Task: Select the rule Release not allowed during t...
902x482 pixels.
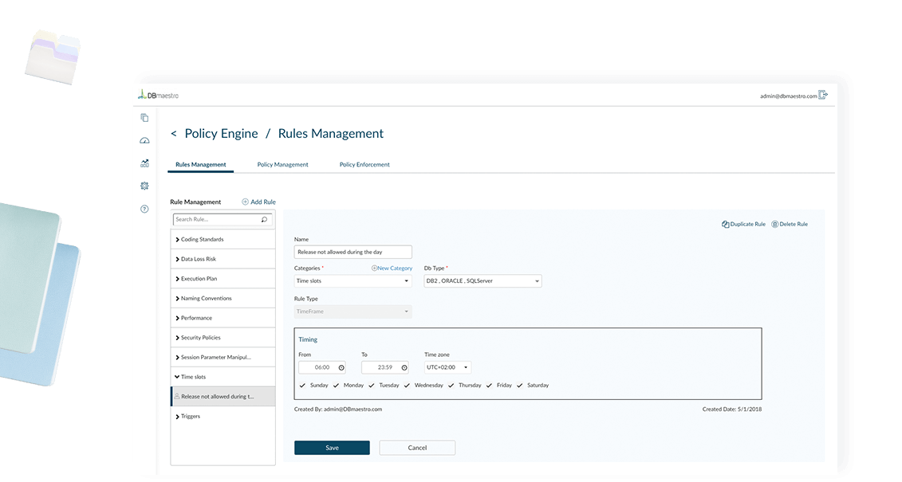Action: 223,397
